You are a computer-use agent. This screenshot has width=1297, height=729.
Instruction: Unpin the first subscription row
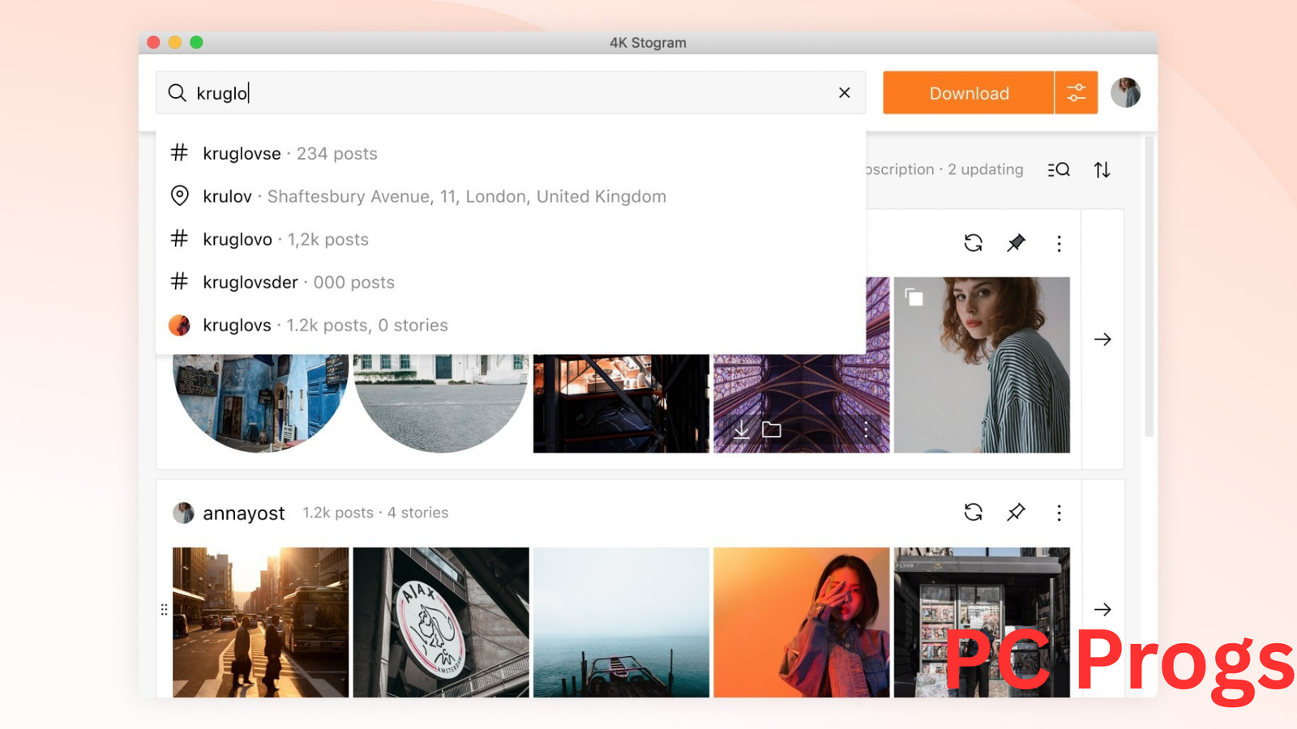click(x=1016, y=243)
